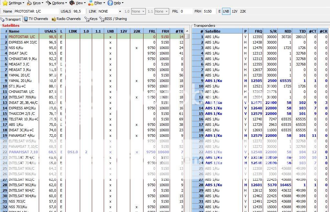Click the Options wrench icon
Viewport: 330px width, 212px height.
(x=48, y=3)
